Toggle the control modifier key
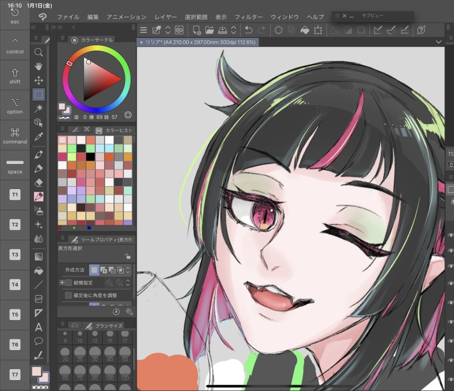Screen dimensions: 454x391 coord(15,45)
